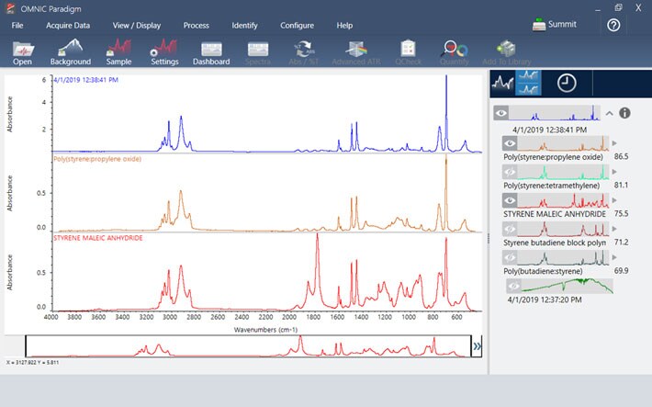Screen dimensions: 652x407
Task: Show info for 4/1/2019 12:38:41 PM spectrum
Action: coord(624,113)
